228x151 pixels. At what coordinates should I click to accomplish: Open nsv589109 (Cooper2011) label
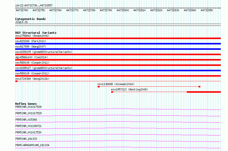coord(32,73)
